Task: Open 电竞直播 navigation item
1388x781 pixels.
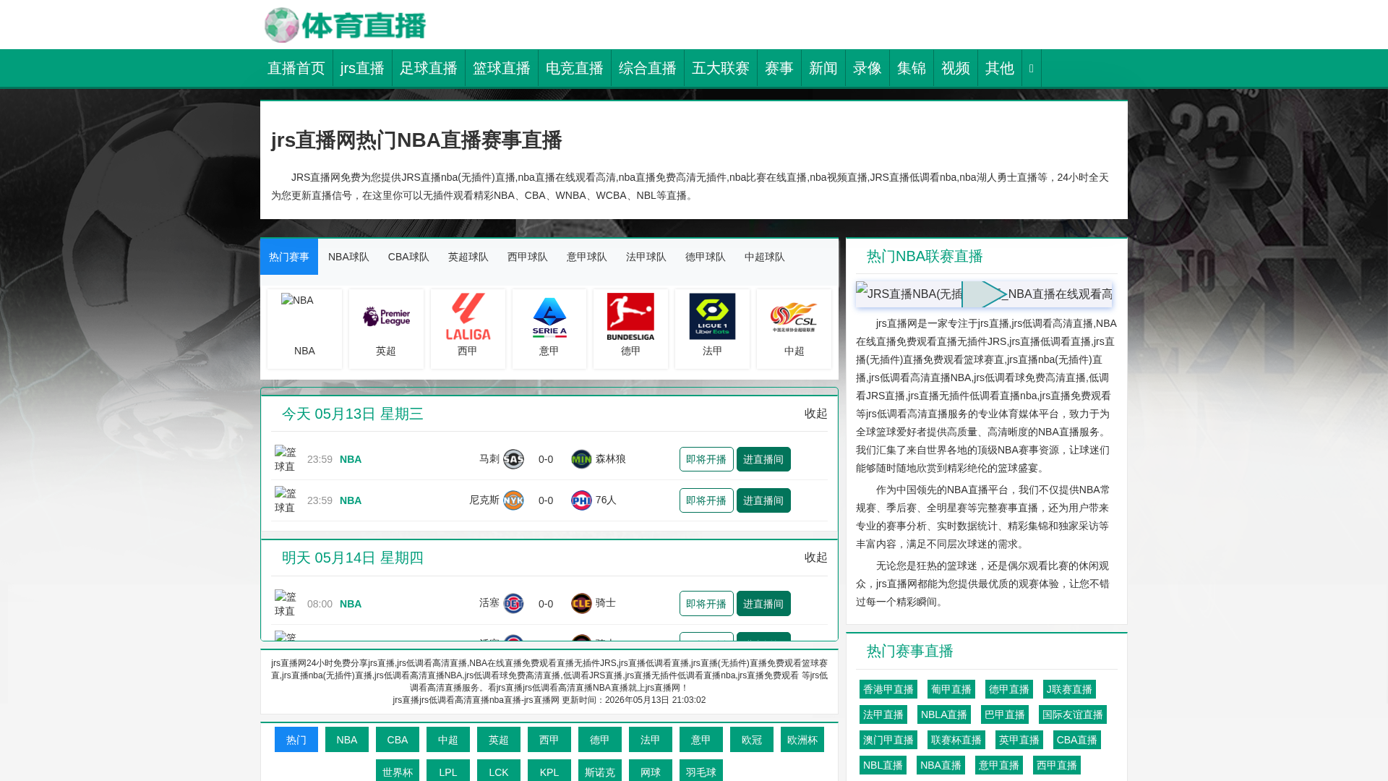Action: 575,68
